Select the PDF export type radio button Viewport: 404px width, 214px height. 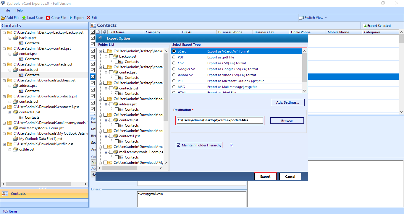pyautogui.click(x=174, y=57)
